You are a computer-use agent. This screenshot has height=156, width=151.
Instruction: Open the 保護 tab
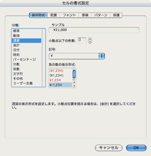pos(116,15)
